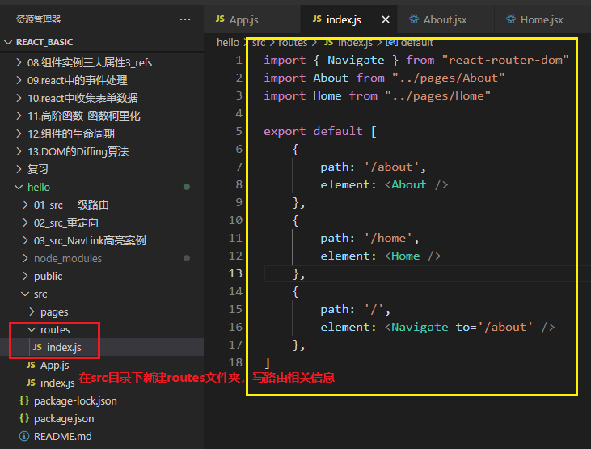Click the JSON braces icon of package-lock.json

pos(24,400)
